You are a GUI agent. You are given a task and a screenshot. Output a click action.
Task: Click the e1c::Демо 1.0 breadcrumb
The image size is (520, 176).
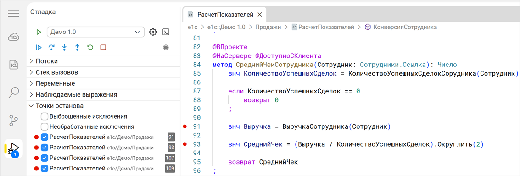tap(226, 27)
